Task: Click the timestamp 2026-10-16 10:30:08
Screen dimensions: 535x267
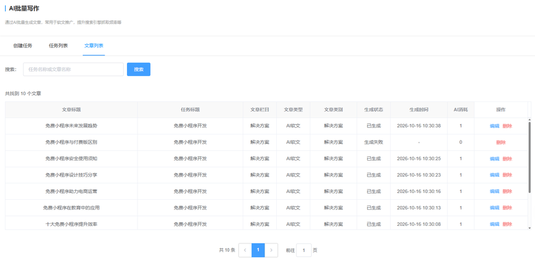Action: tap(419, 224)
